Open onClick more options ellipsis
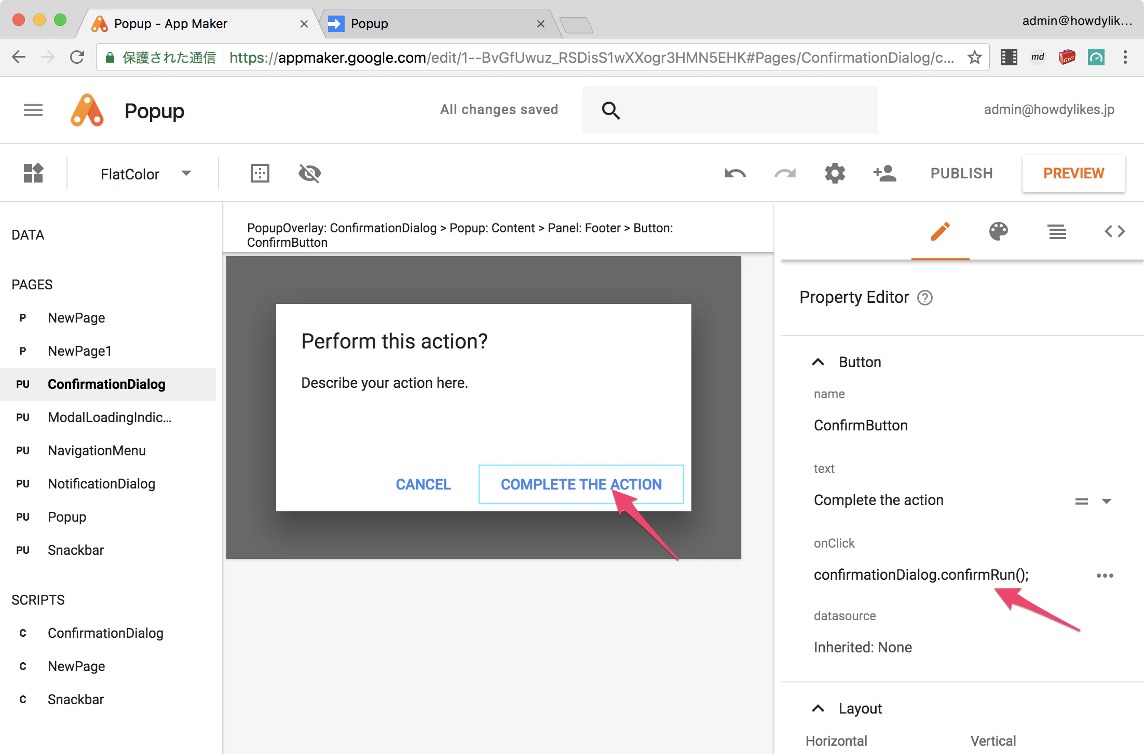The width and height of the screenshot is (1144, 754). point(1105,576)
